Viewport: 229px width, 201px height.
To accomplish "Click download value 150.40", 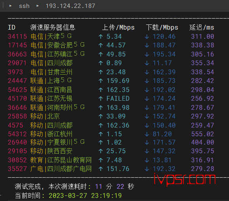I will coord(164,125).
